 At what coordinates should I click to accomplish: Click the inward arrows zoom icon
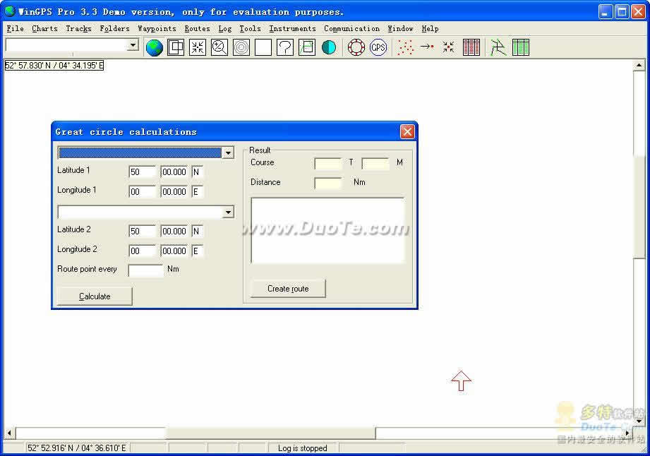pyautogui.click(x=198, y=47)
